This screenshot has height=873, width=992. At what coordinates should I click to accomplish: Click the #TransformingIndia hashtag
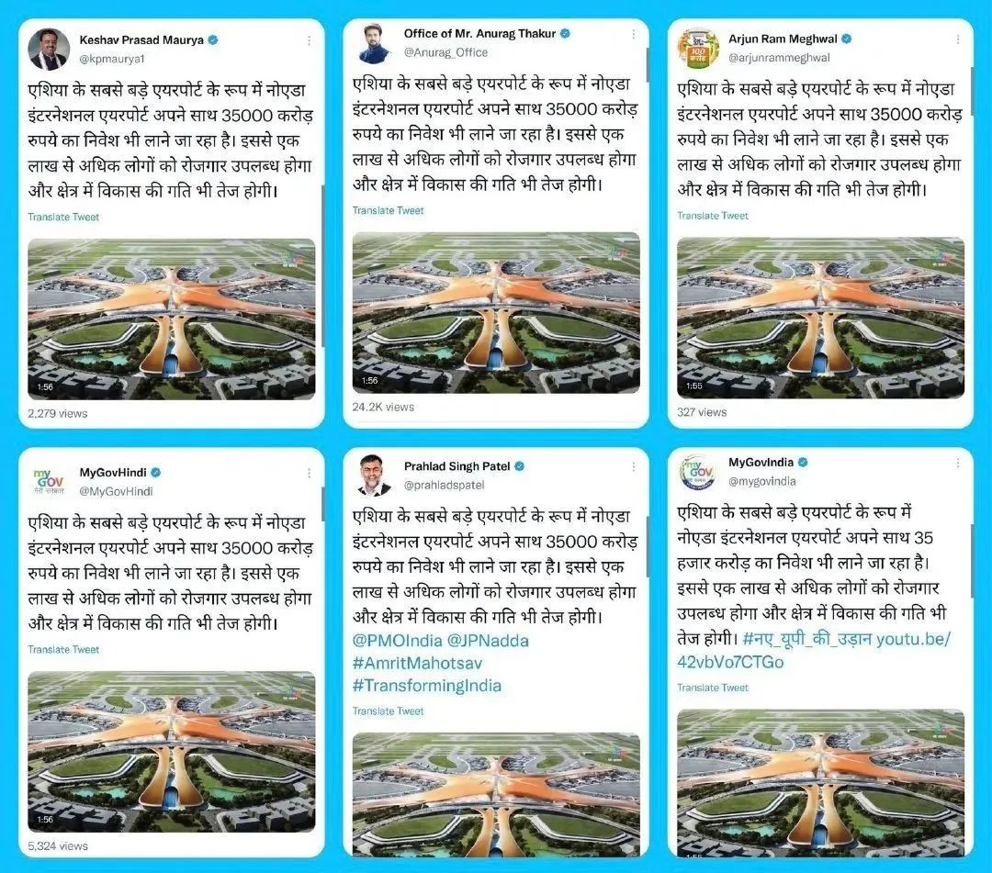tap(426, 685)
